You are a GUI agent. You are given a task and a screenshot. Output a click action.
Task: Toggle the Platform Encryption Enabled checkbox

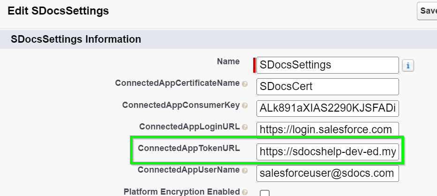[264, 193]
